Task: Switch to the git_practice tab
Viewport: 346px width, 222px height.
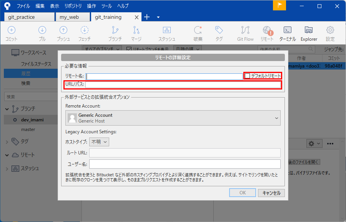Action: pos(29,17)
